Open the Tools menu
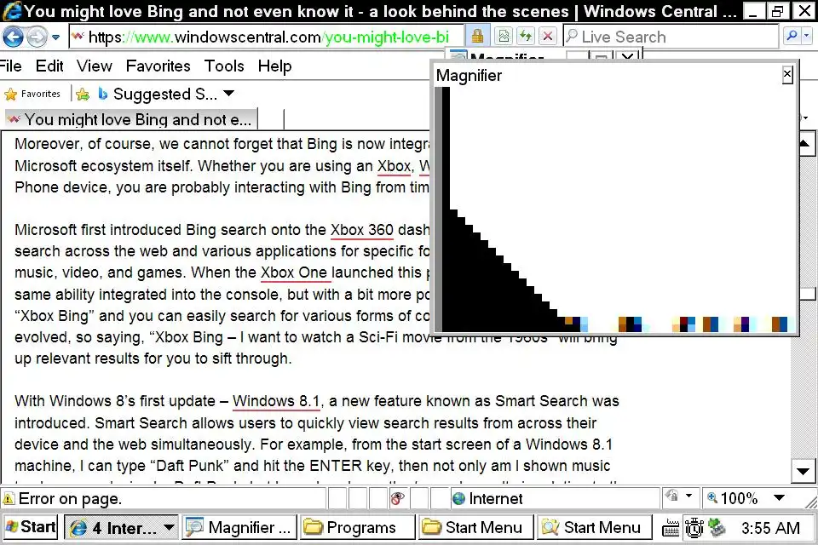 (224, 66)
